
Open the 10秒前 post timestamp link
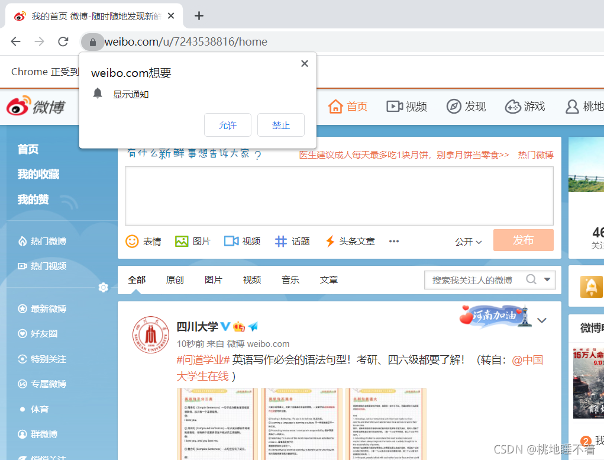click(190, 344)
